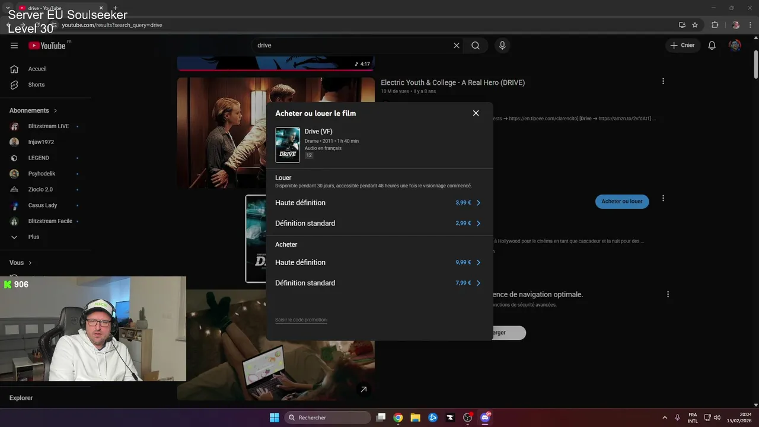Image resolution: width=759 pixels, height=427 pixels.
Task: Open the YouTube hamburger guide menu
Action: tap(14, 46)
